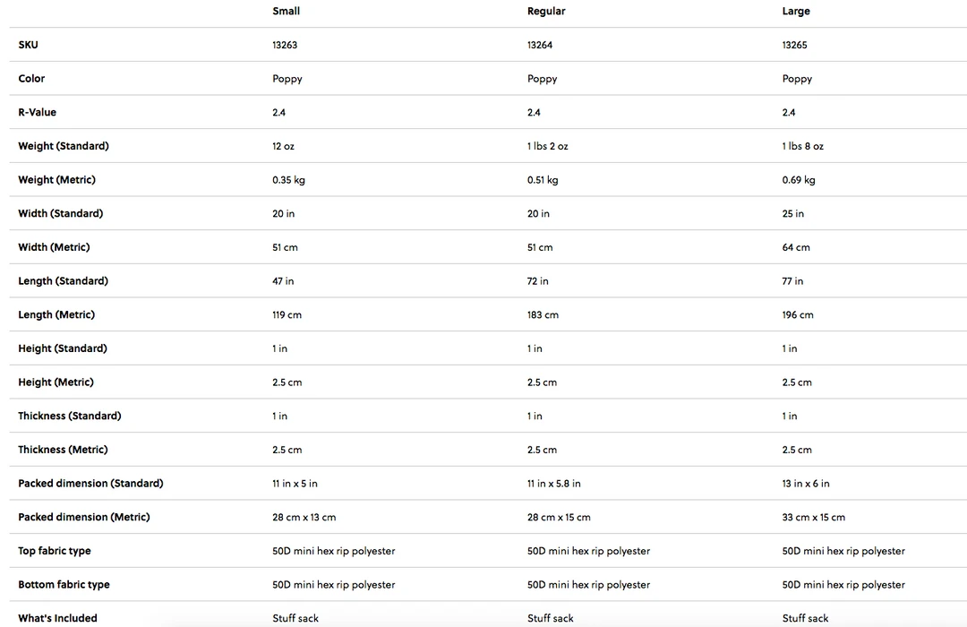Click the SKU row label
Viewport: 967px width, 627px height.
[28, 45]
